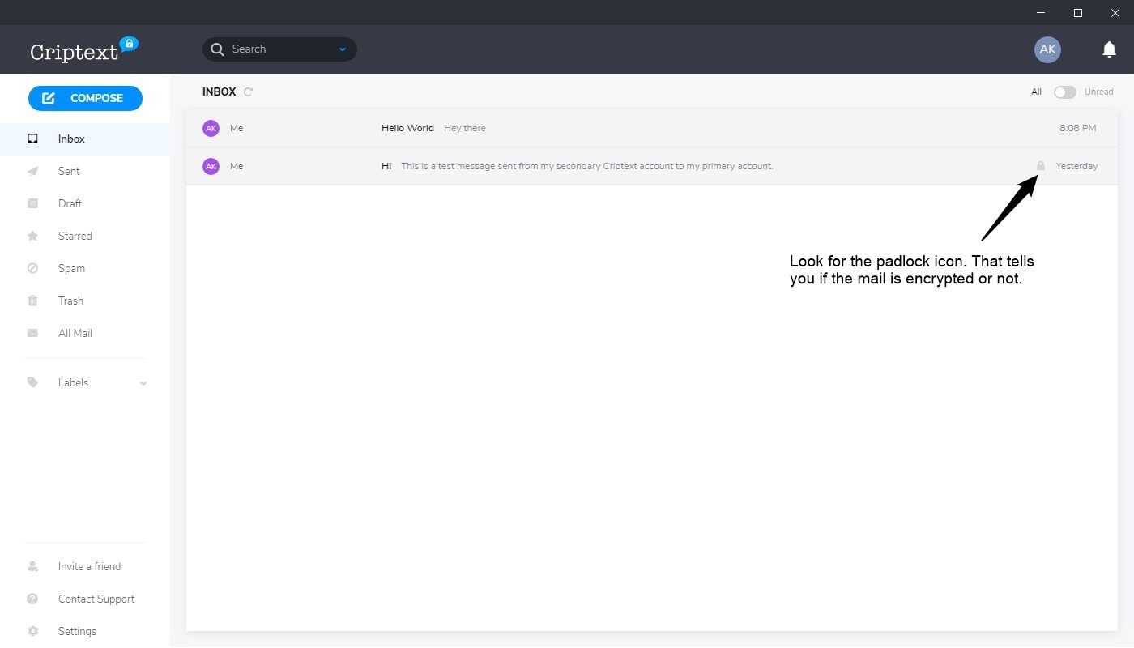Open the search options dropdown arrow
This screenshot has width=1134, height=648.
pyautogui.click(x=343, y=49)
